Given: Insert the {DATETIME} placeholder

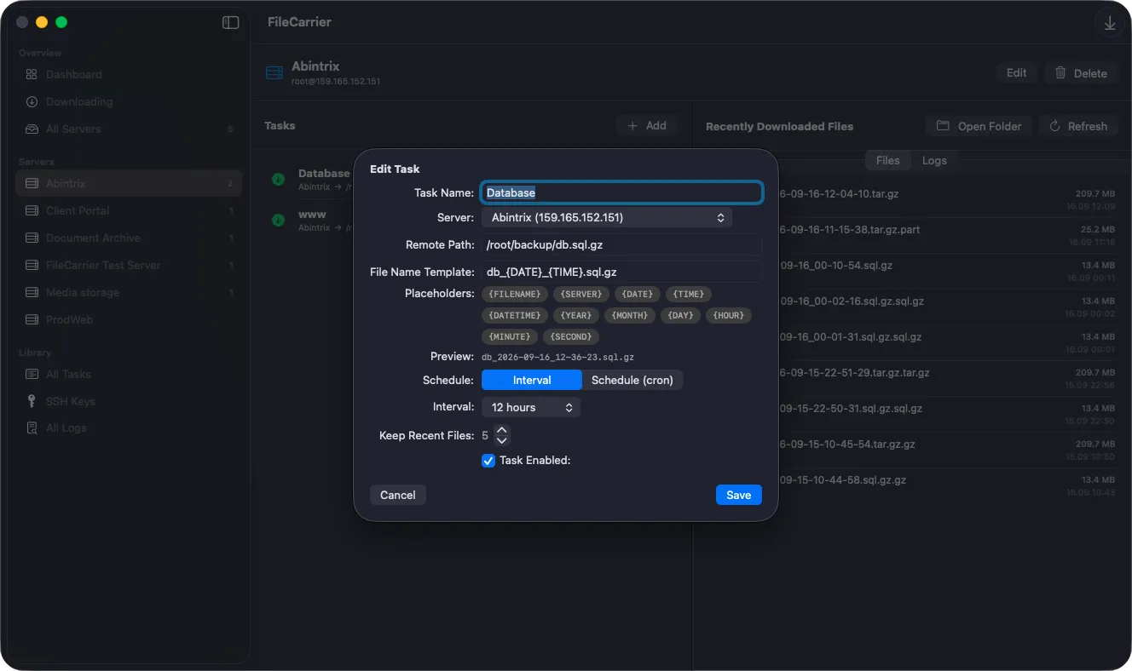Looking at the screenshot, I should tap(514, 315).
